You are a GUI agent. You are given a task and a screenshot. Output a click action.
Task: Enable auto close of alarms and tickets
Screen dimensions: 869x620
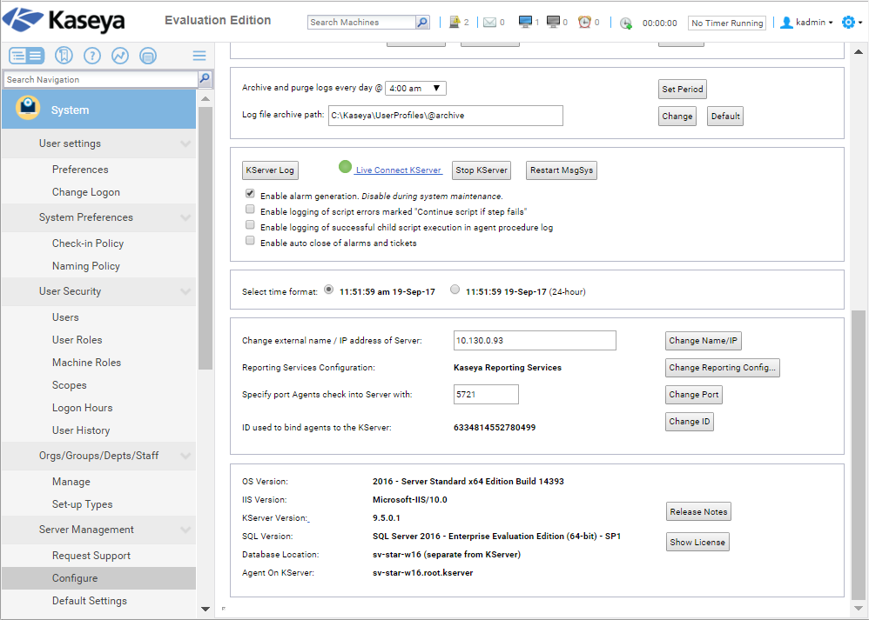coord(250,240)
